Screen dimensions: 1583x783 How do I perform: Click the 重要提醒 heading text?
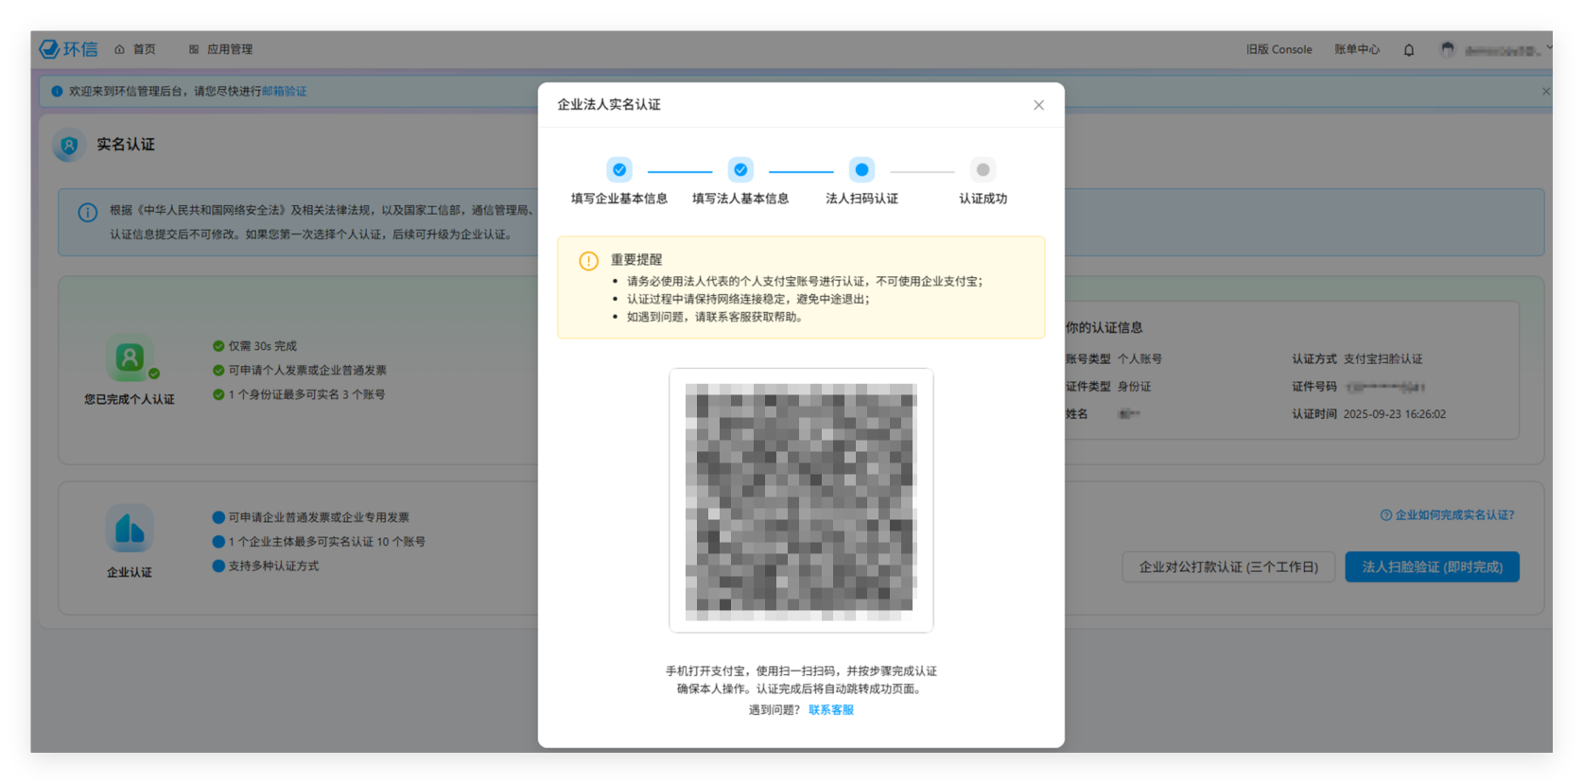click(636, 259)
